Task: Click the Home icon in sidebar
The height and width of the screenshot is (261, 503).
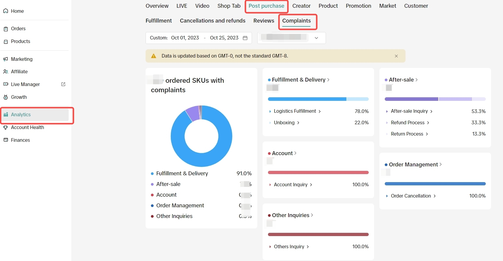Action: (6, 11)
